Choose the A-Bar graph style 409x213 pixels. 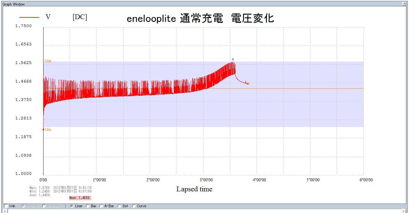(x=101, y=206)
